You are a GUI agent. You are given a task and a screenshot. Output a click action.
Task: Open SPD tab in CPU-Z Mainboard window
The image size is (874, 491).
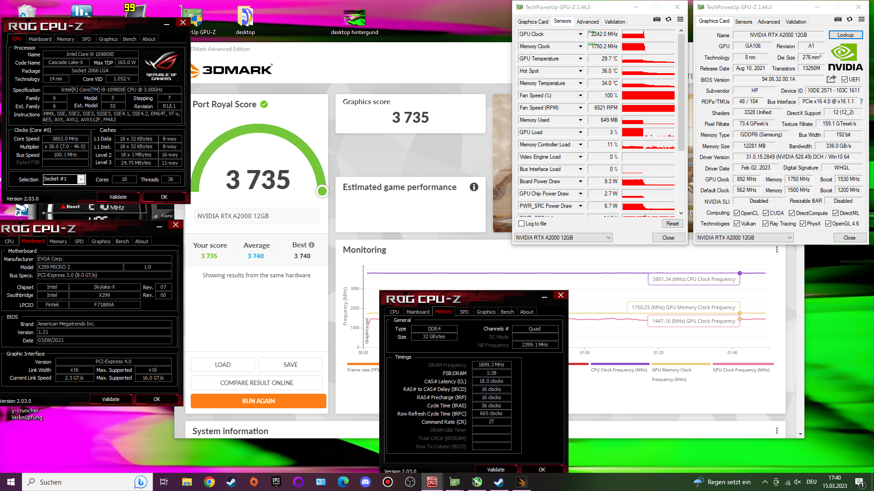click(79, 241)
